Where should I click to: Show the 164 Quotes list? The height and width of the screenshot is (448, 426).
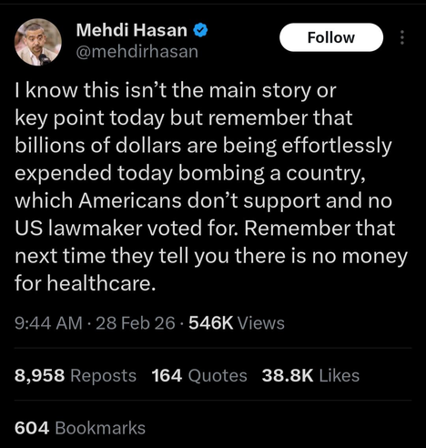coord(199,375)
